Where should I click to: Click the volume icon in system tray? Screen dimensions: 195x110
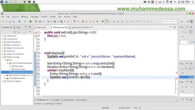(x=171, y=2)
